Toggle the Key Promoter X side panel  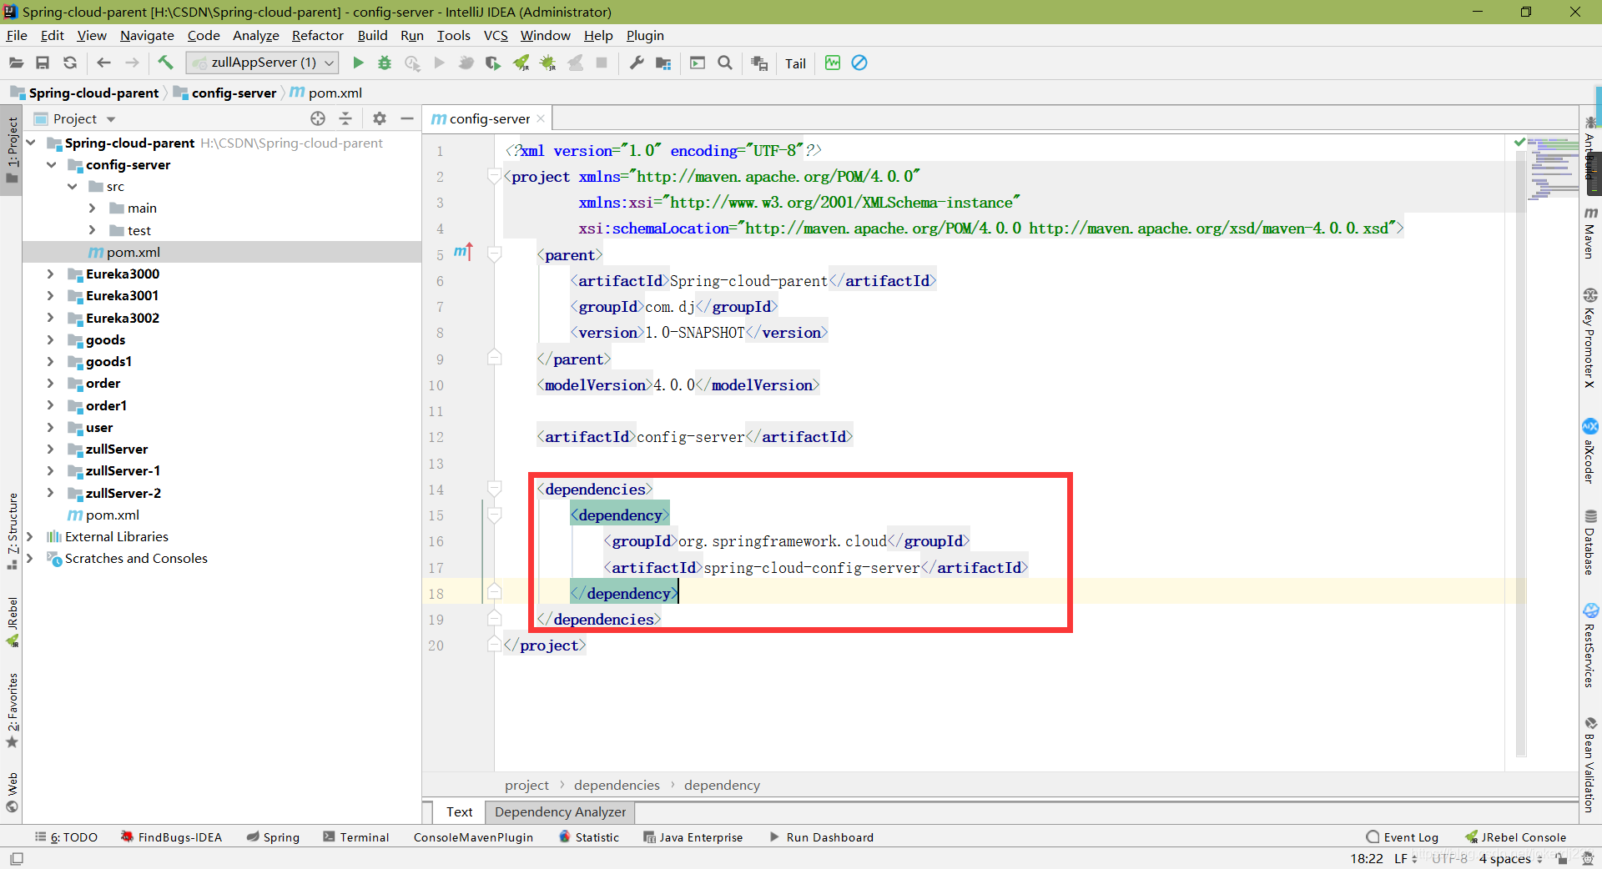tap(1590, 338)
